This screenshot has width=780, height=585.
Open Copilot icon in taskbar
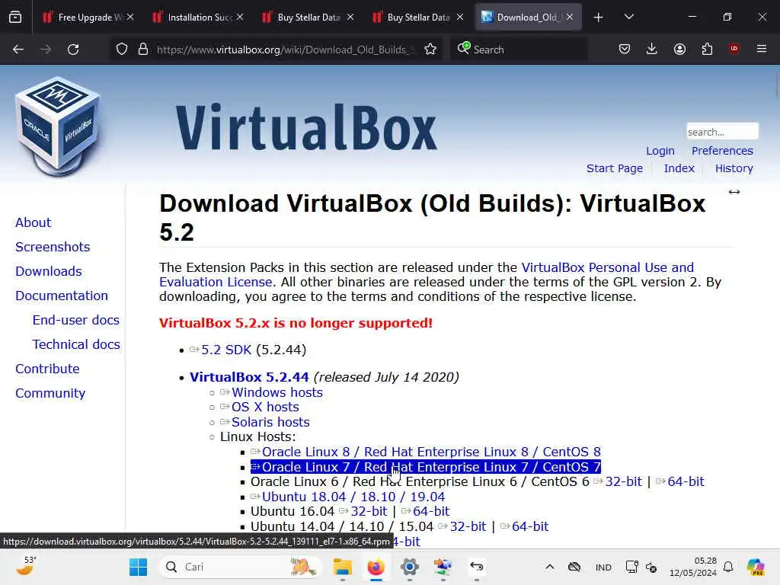point(756,567)
